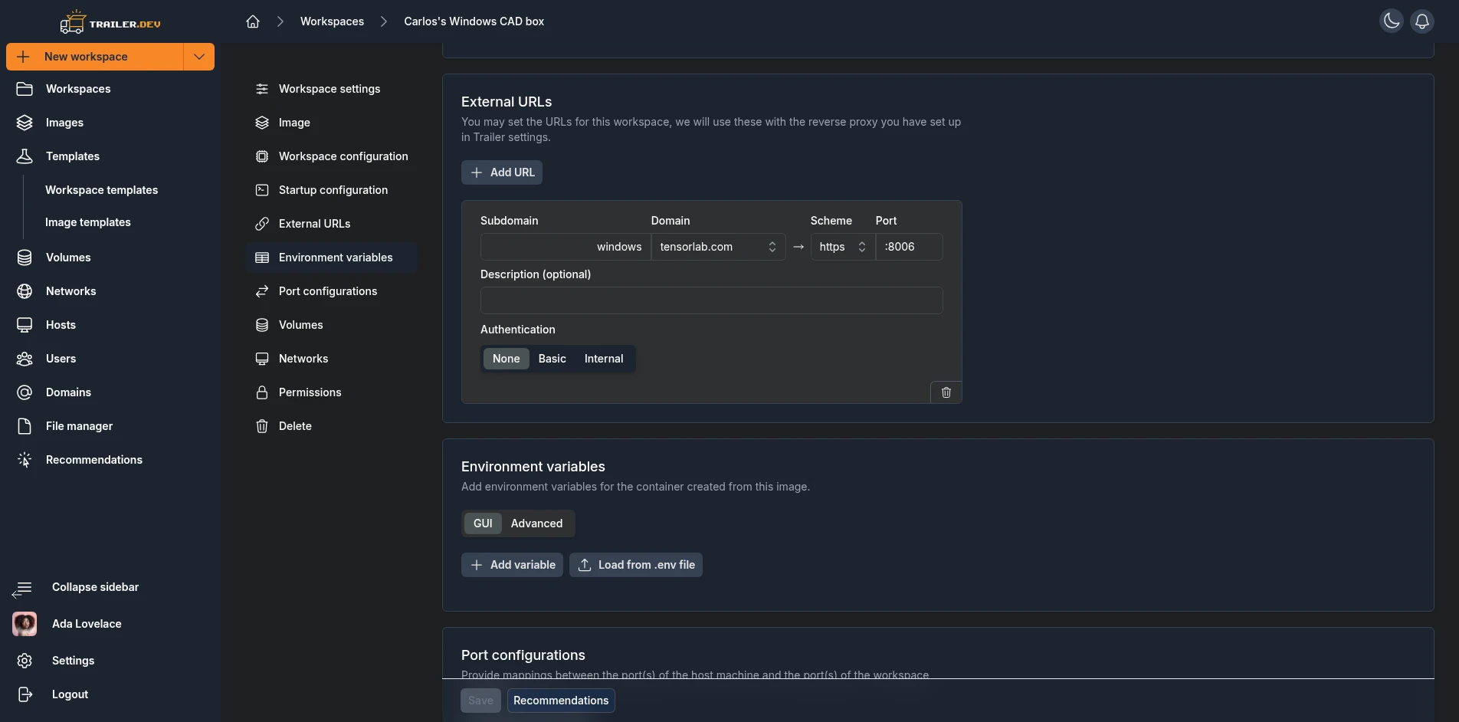Toggle dark mode with the moon icon
The image size is (1459, 722).
tap(1392, 21)
